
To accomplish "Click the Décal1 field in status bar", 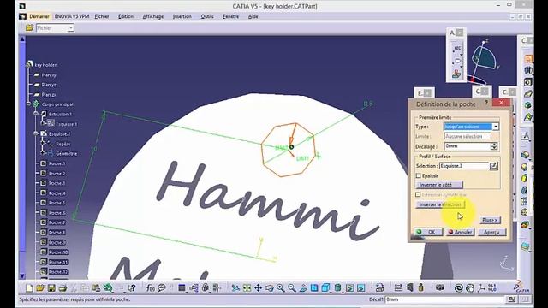I will 444,299.
